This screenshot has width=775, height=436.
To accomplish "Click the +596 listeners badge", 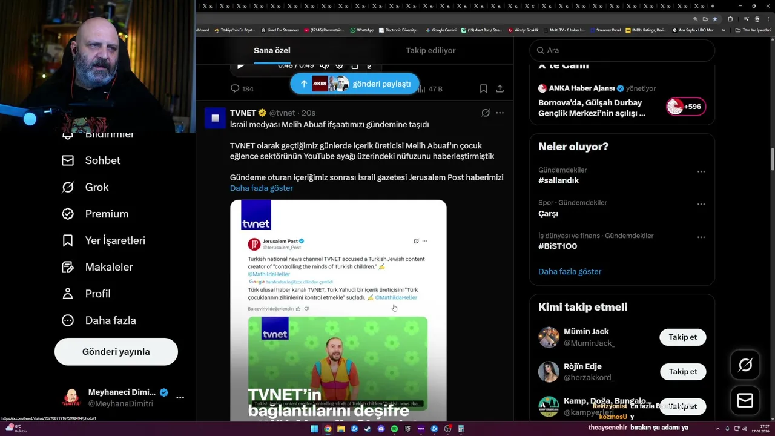I will [686, 107].
